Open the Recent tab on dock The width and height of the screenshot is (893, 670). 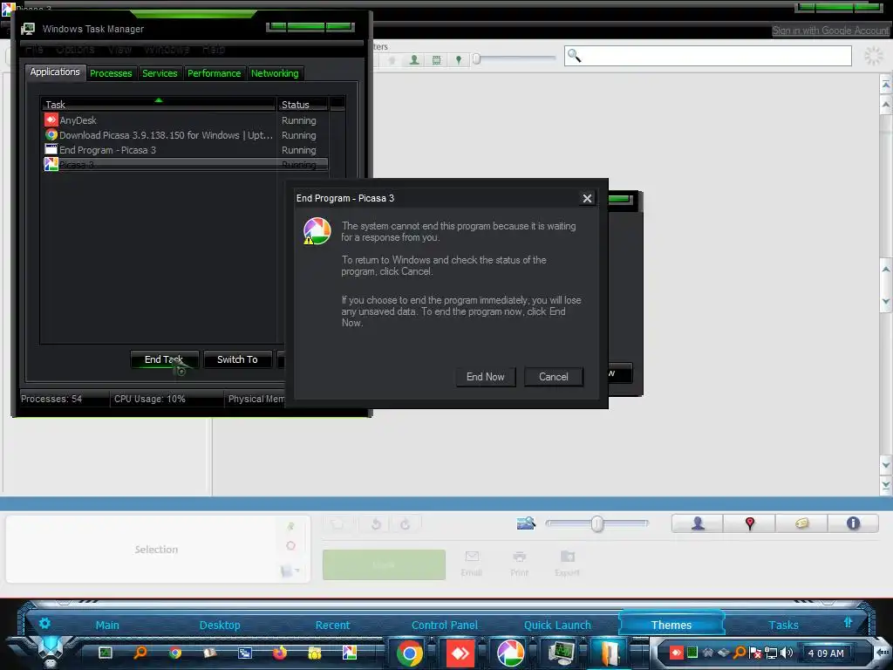332,625
